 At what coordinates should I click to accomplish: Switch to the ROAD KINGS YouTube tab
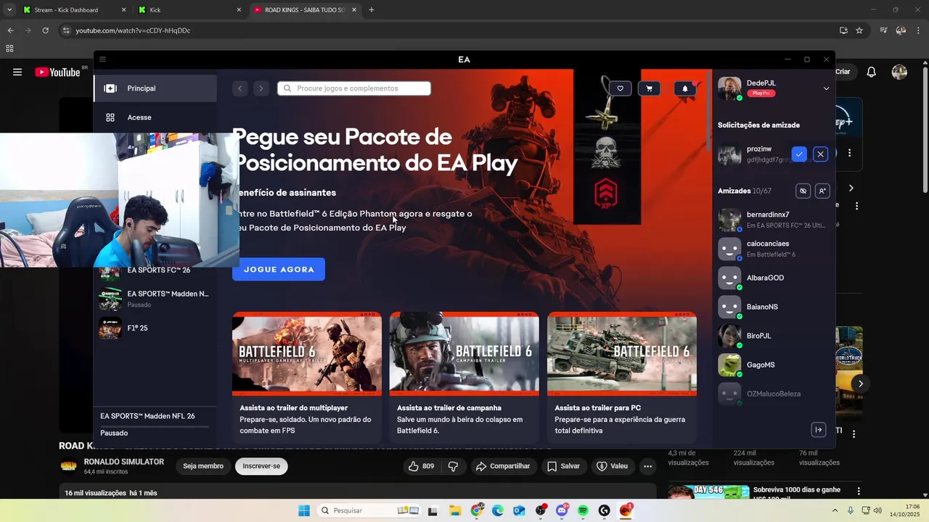(x=304, y=10)
